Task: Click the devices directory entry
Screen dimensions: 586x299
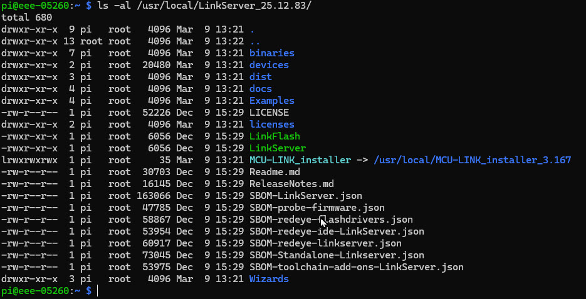Action: 269,65
